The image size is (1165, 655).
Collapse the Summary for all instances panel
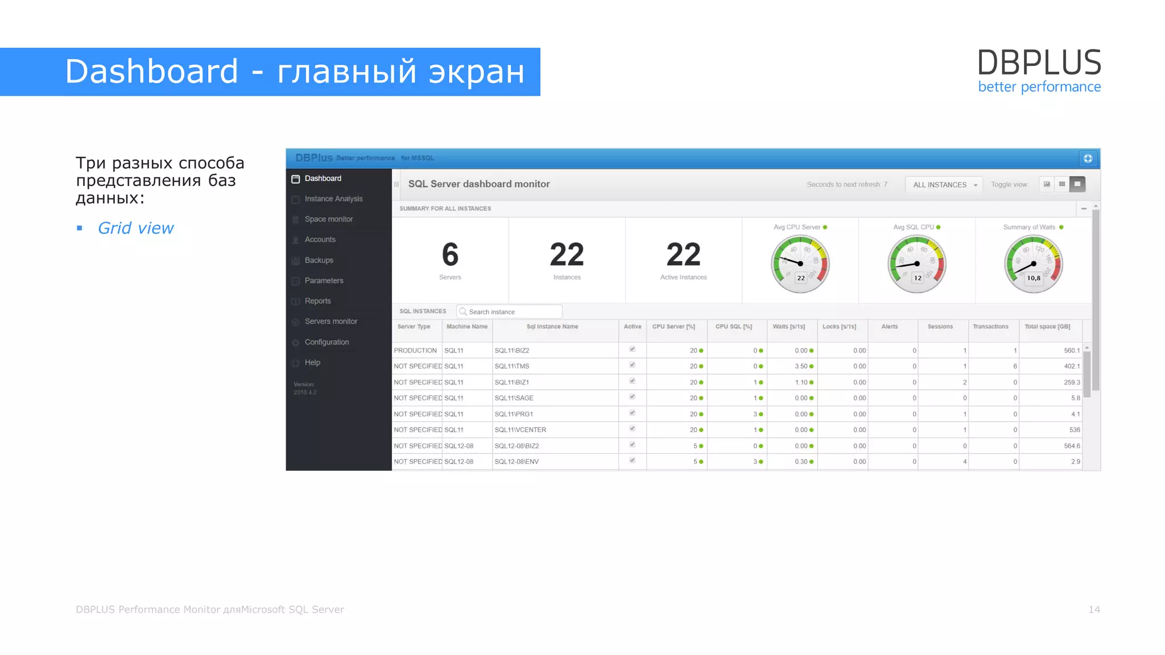point(1084,209)
